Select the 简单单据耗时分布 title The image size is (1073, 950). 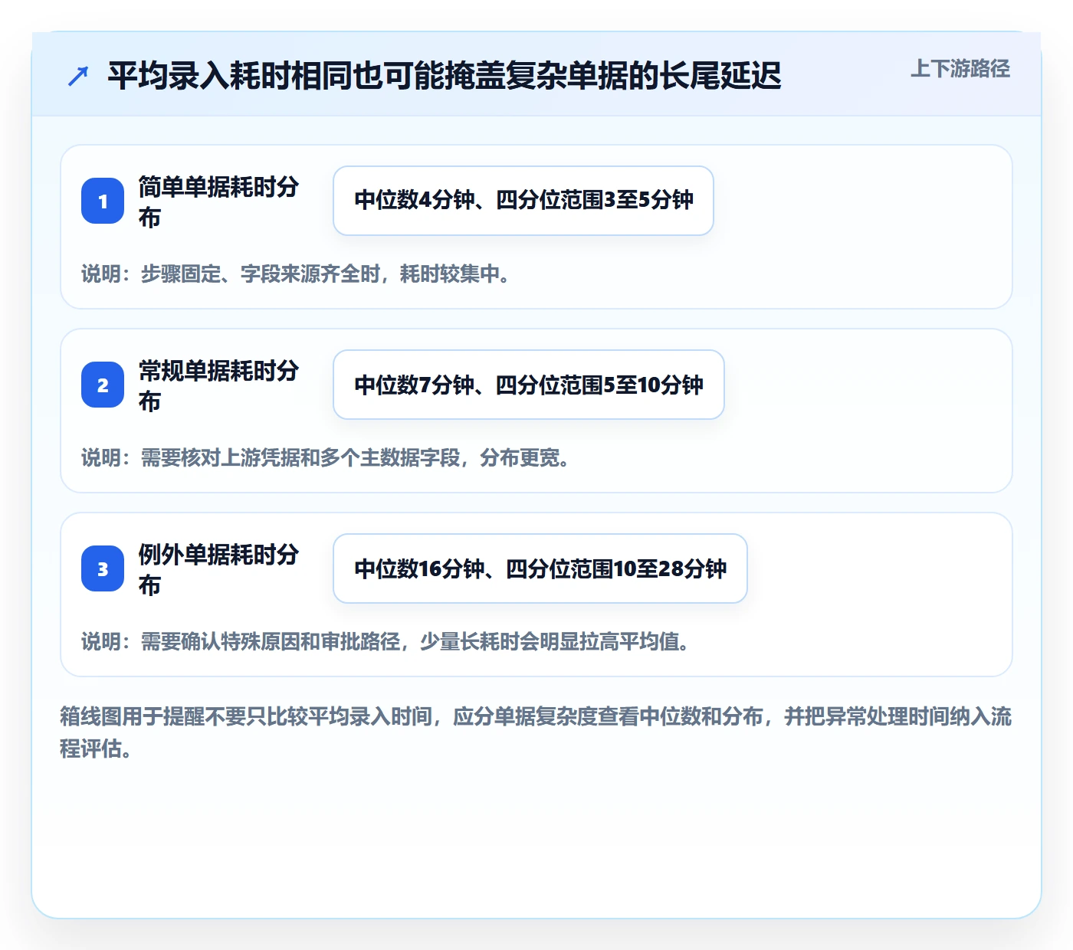(219, 201)
